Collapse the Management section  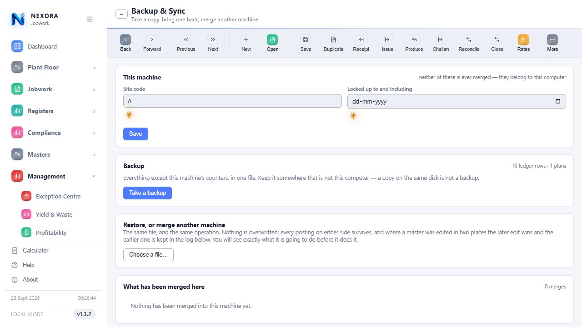point(54,176)
